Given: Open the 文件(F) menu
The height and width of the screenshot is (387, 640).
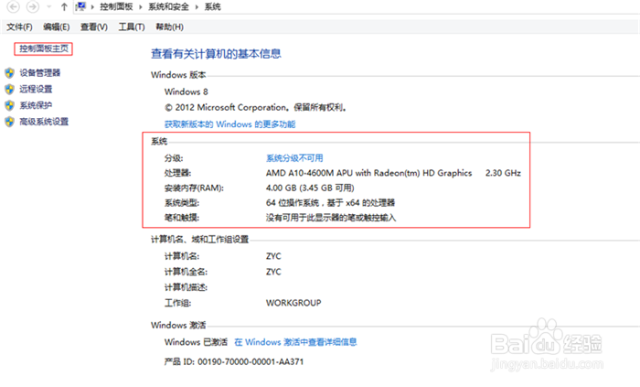Looking at the screenshot, I should click(19, 27).
